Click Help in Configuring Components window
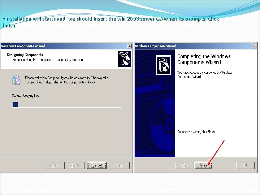 [x=120, y=165]
